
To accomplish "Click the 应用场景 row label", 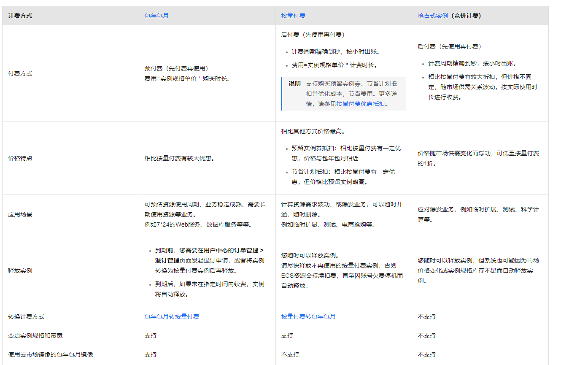I will pyautogui.click(x=20, y=214).
